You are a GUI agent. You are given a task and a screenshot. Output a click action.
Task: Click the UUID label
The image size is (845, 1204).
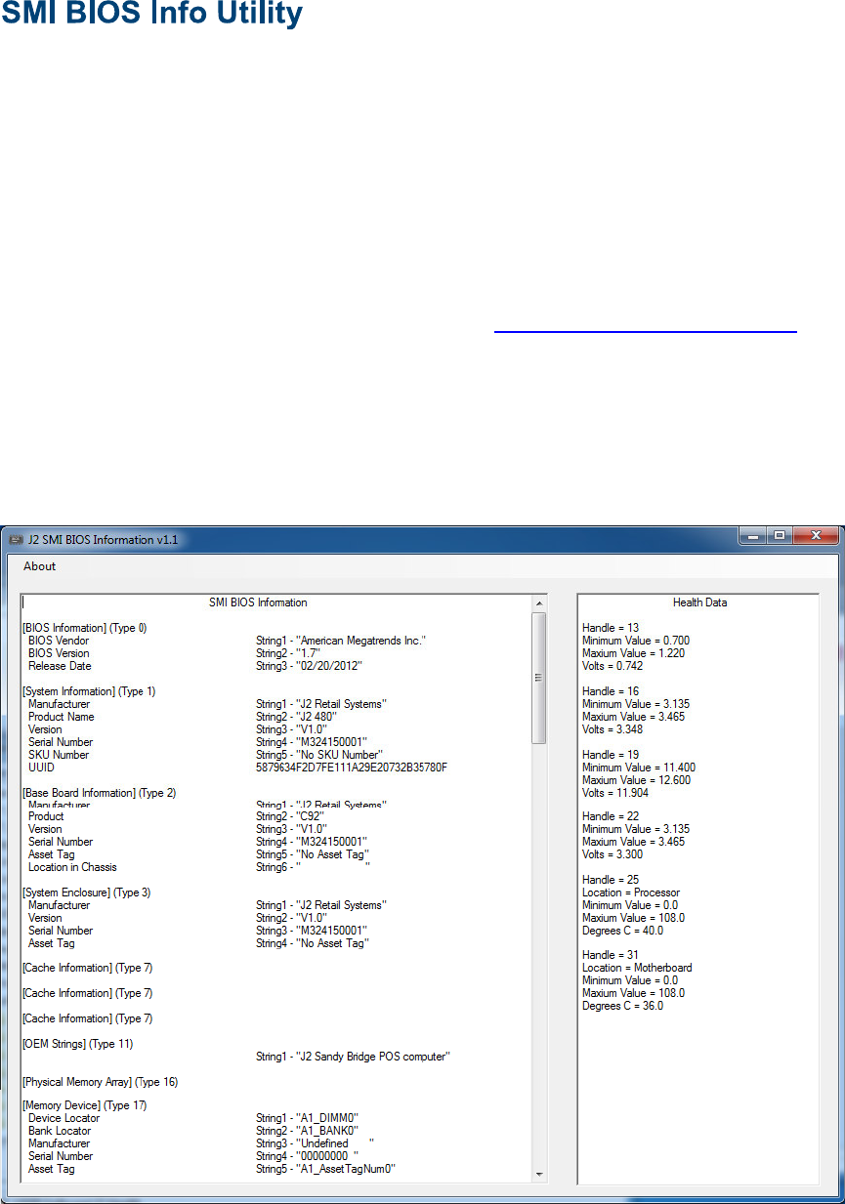41,768
